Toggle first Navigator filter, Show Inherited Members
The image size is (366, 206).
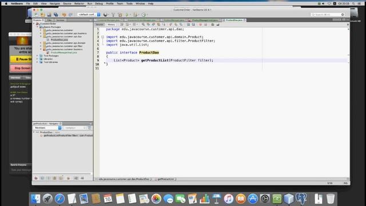click(x=36, y=178)
